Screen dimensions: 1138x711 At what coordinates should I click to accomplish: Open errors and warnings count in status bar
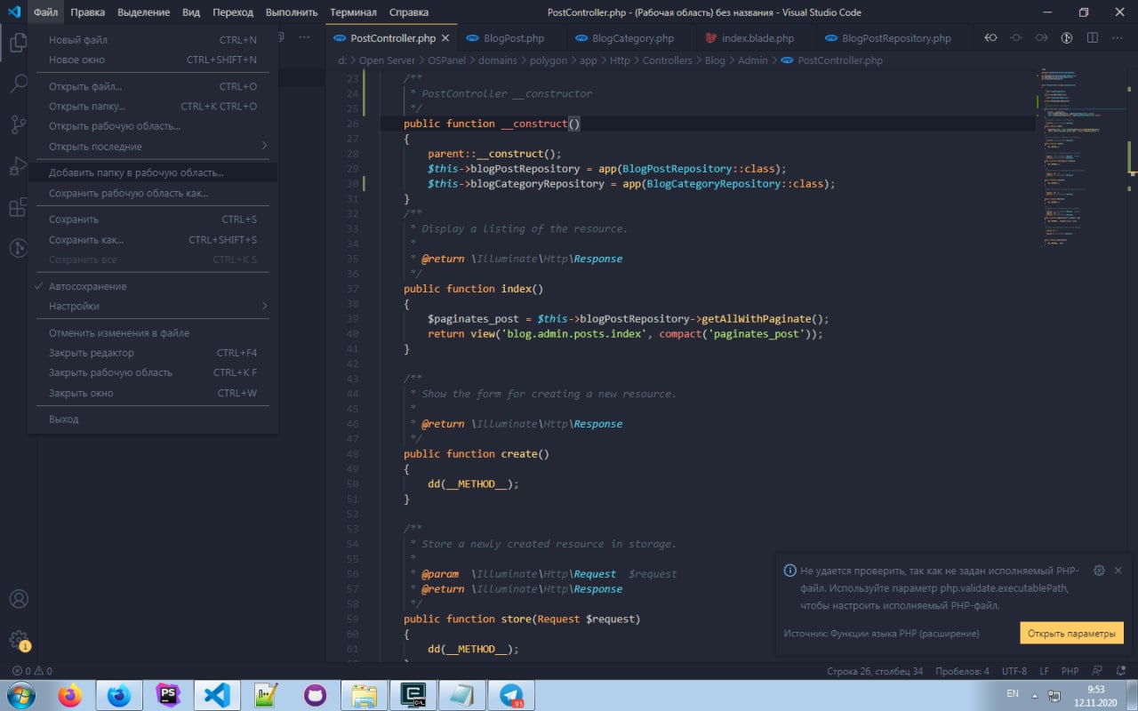coord(32,671)
